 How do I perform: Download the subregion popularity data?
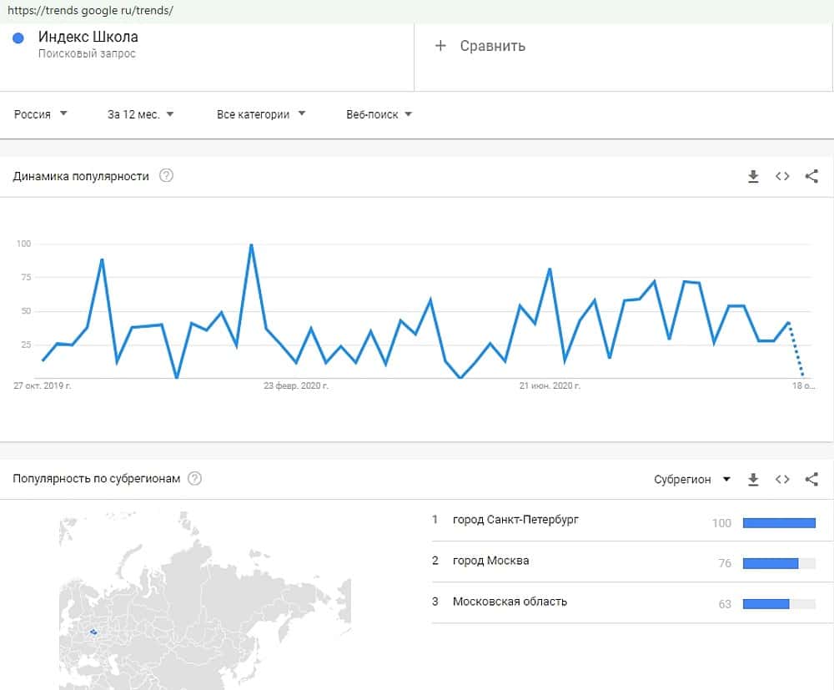pos(753,479)
